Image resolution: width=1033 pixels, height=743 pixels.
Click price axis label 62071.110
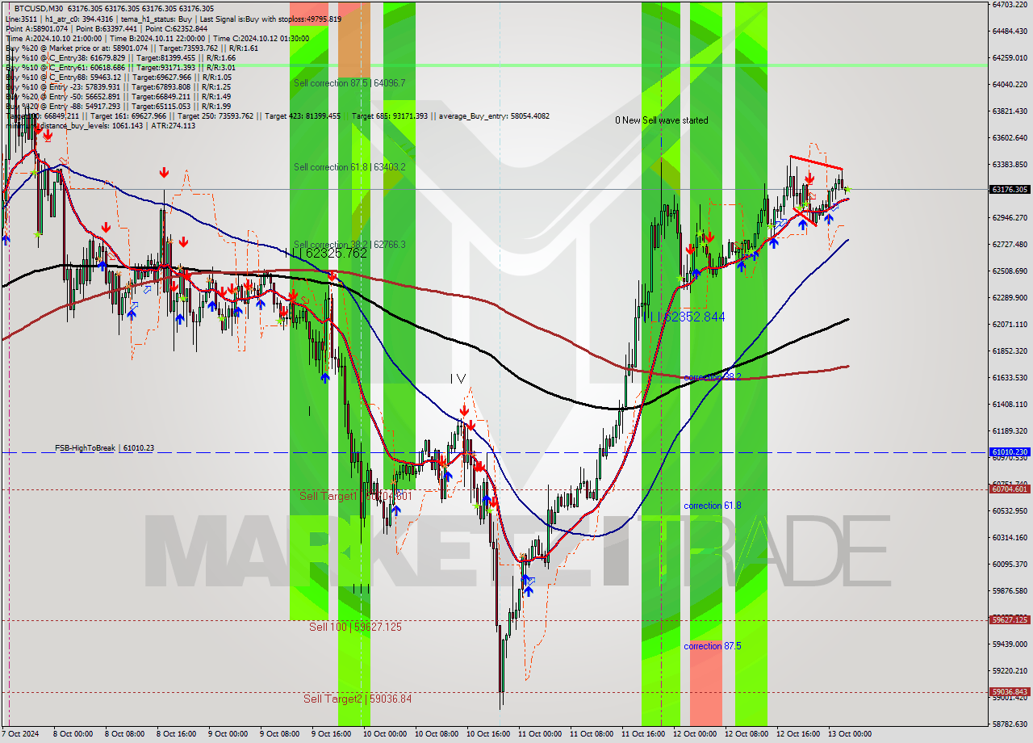tap(1009, 324)
